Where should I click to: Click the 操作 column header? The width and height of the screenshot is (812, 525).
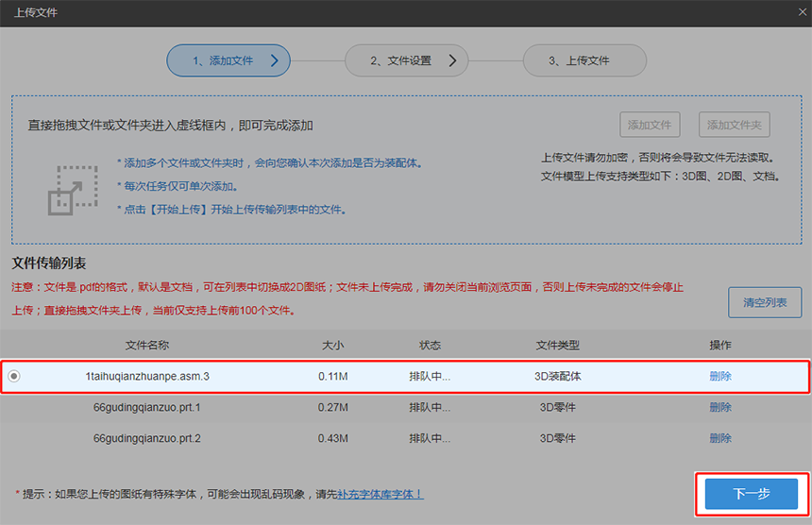point(720,346)
